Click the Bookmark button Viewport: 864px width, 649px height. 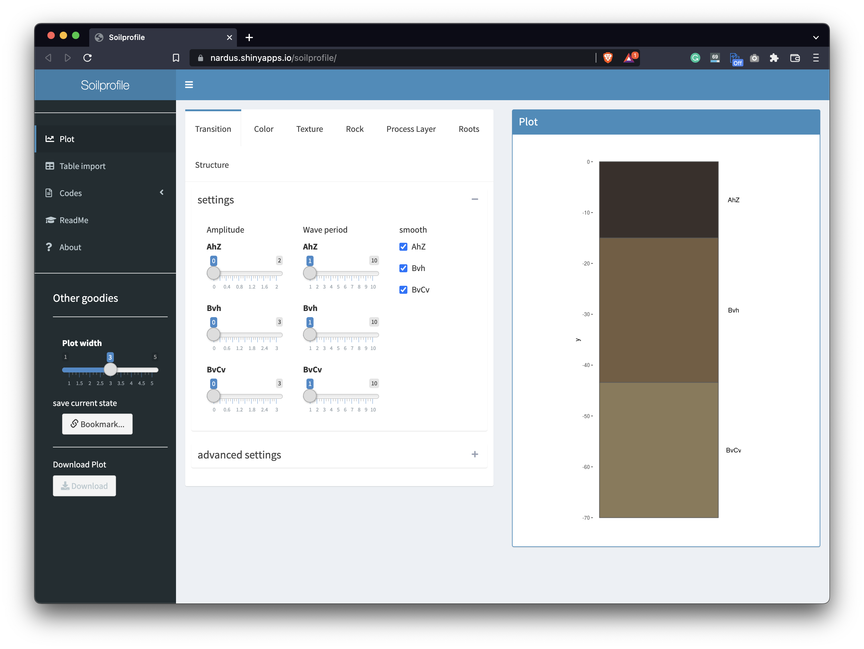pos(97,423)
